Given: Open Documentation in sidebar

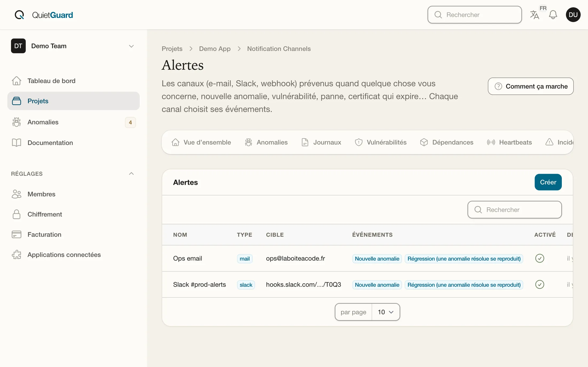Looking at the screenshot, I should 73,143.
